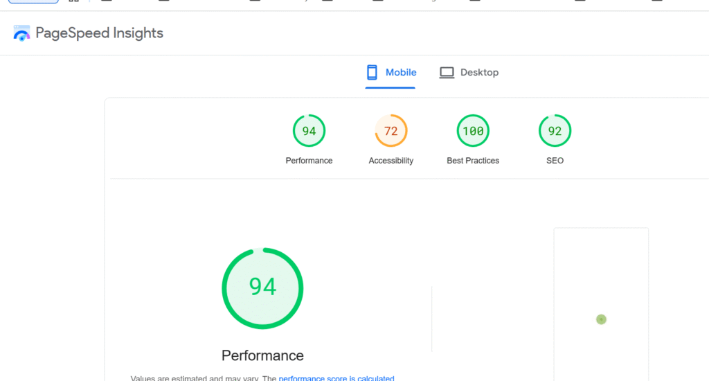Click the Best Practices category label
This screenshot has width=709, height=381.
tap(473, 161)
